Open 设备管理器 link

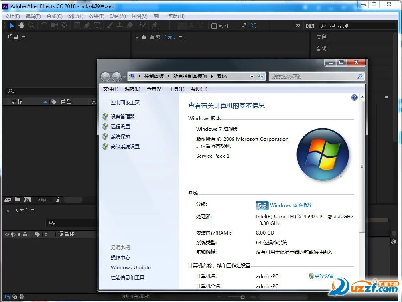[122, 117]
